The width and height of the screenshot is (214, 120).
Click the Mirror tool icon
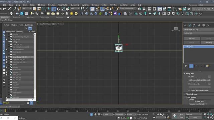tap(139, 9)
